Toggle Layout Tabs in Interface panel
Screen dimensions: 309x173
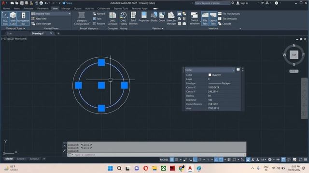[213, 18]
